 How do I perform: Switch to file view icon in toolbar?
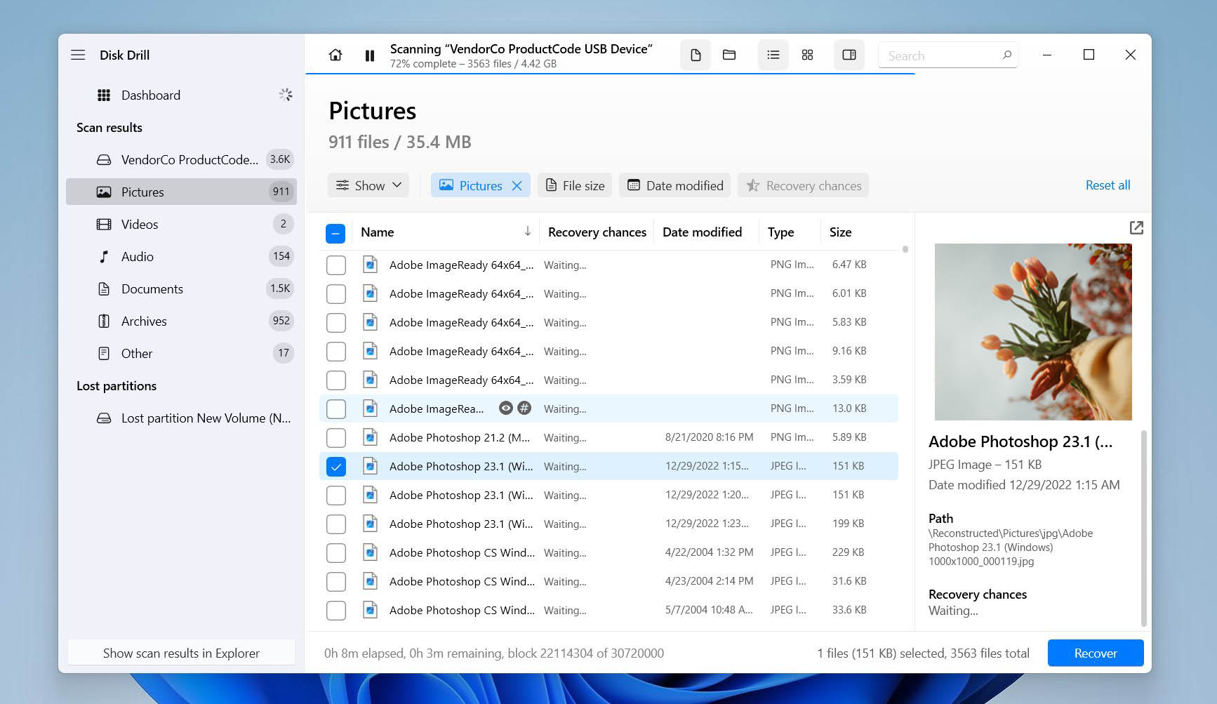click(x=696, y=55)
